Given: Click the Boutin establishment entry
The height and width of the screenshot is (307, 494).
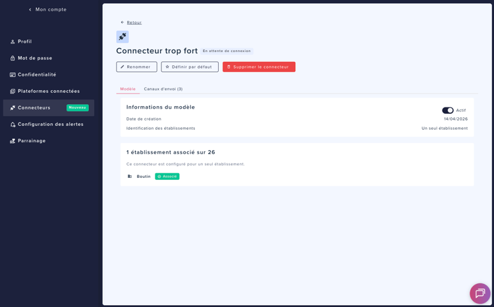Looking at the screenshot, I should (x=143, y=177).
